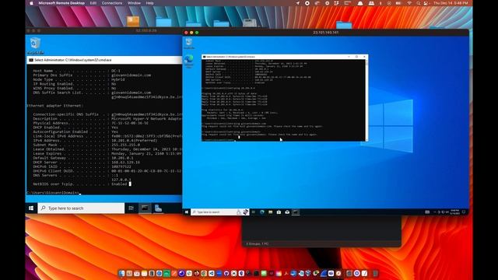Open Microsoft Teams from the Dock
498x280 pixels.
click(x=331, y=273)
